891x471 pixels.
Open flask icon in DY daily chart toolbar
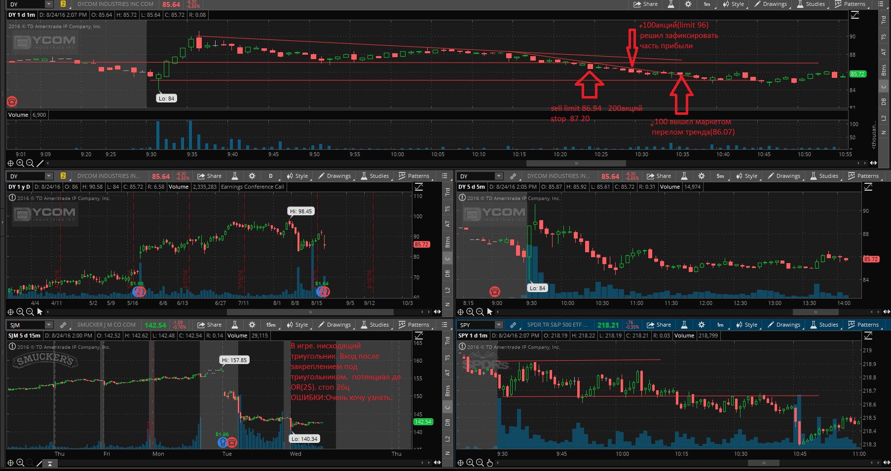coord(235,176)
